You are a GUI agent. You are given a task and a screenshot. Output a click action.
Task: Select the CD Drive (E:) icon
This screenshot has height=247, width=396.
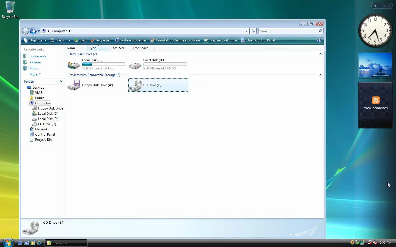pos(135,85)
